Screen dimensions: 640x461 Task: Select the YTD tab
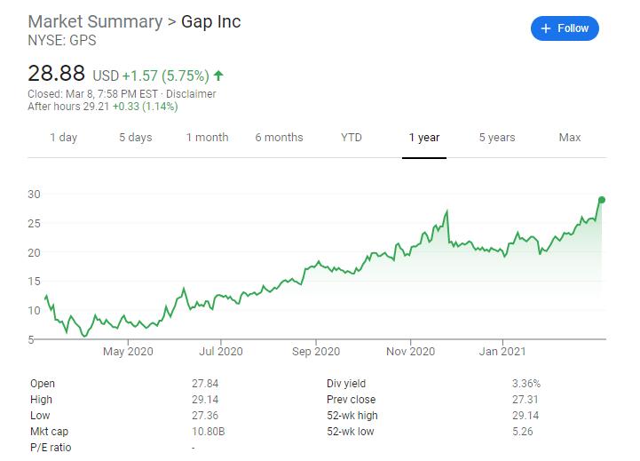351,138
